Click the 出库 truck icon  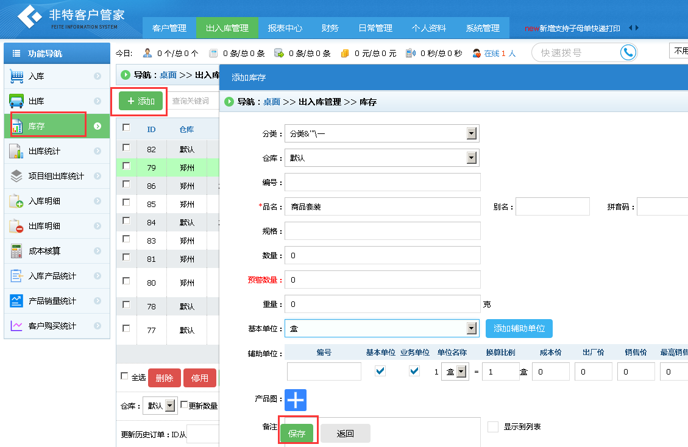point(17,101)
